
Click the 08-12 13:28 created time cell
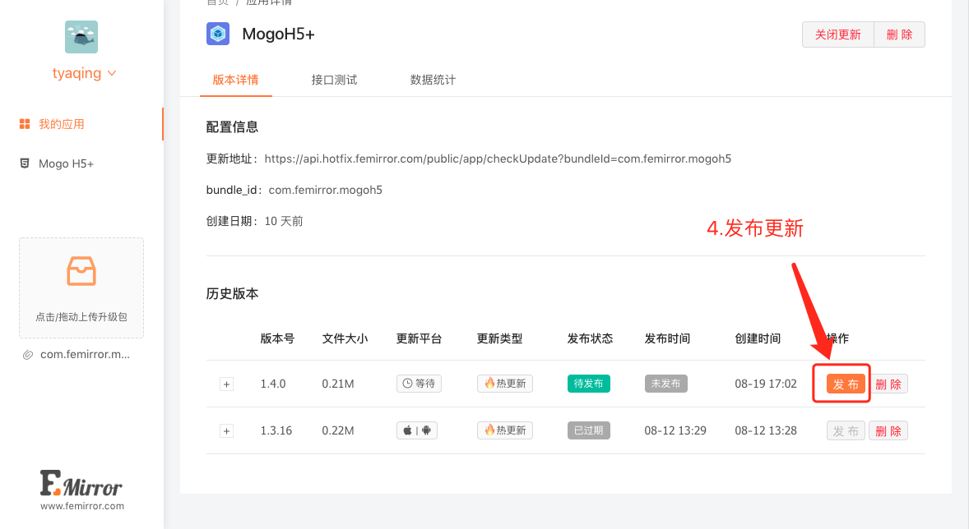tap(766, 431)
